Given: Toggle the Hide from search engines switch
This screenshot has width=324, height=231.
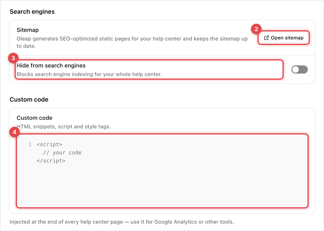Looking at the screenshot, I should point(299,70).
